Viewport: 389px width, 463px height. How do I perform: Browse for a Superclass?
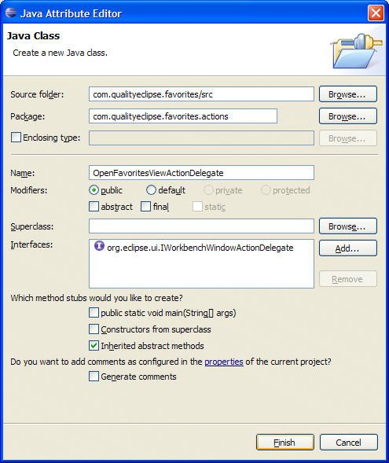click(348, 226)
